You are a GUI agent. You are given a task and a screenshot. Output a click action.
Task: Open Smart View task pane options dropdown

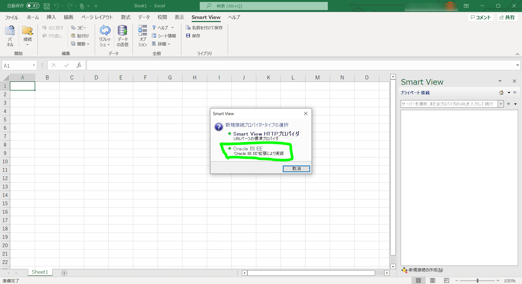click(500, 81)
